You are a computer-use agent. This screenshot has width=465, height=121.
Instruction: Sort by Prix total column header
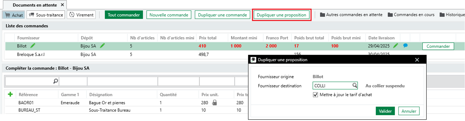208,38
